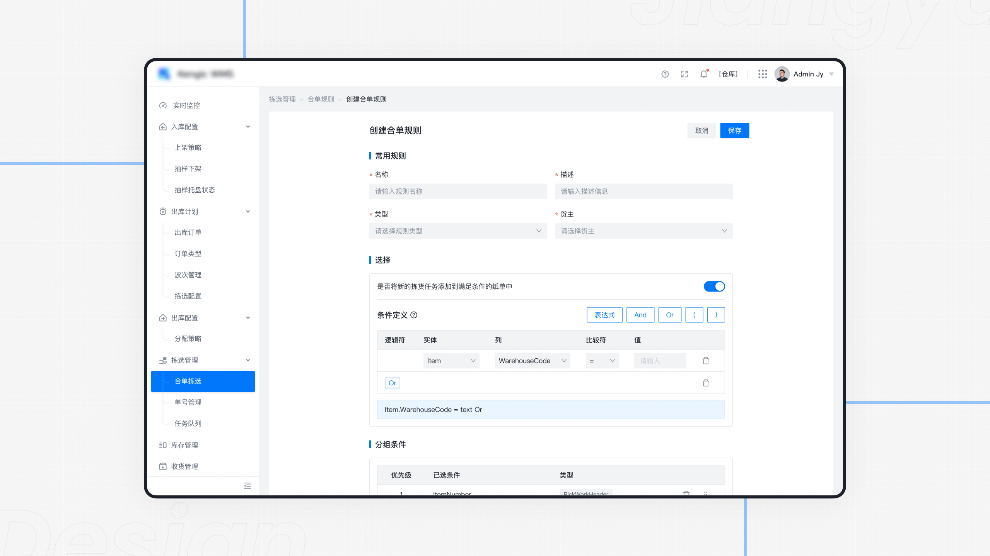Open the apps grid icon beside the avatar
The image size is (990, 556).
click(762, 74)
